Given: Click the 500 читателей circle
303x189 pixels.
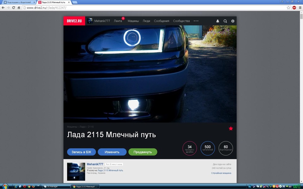Looking at the screenshot, I should [208, 148].
